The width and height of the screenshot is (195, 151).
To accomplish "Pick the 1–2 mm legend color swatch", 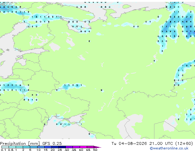I will point(19,147).
